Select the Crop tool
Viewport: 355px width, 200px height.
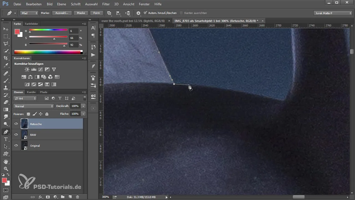[6, 58]
